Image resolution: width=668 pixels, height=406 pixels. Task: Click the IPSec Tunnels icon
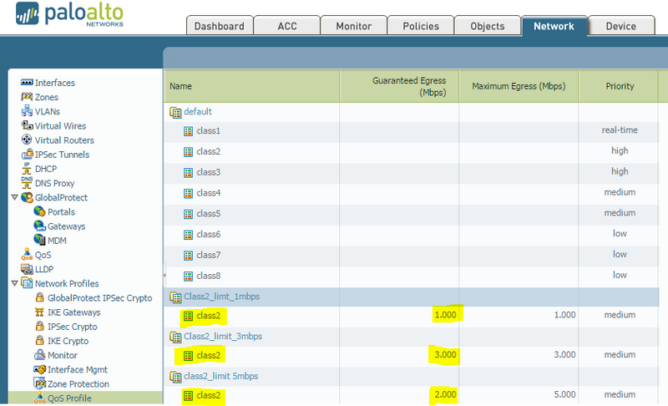(27, 155)
